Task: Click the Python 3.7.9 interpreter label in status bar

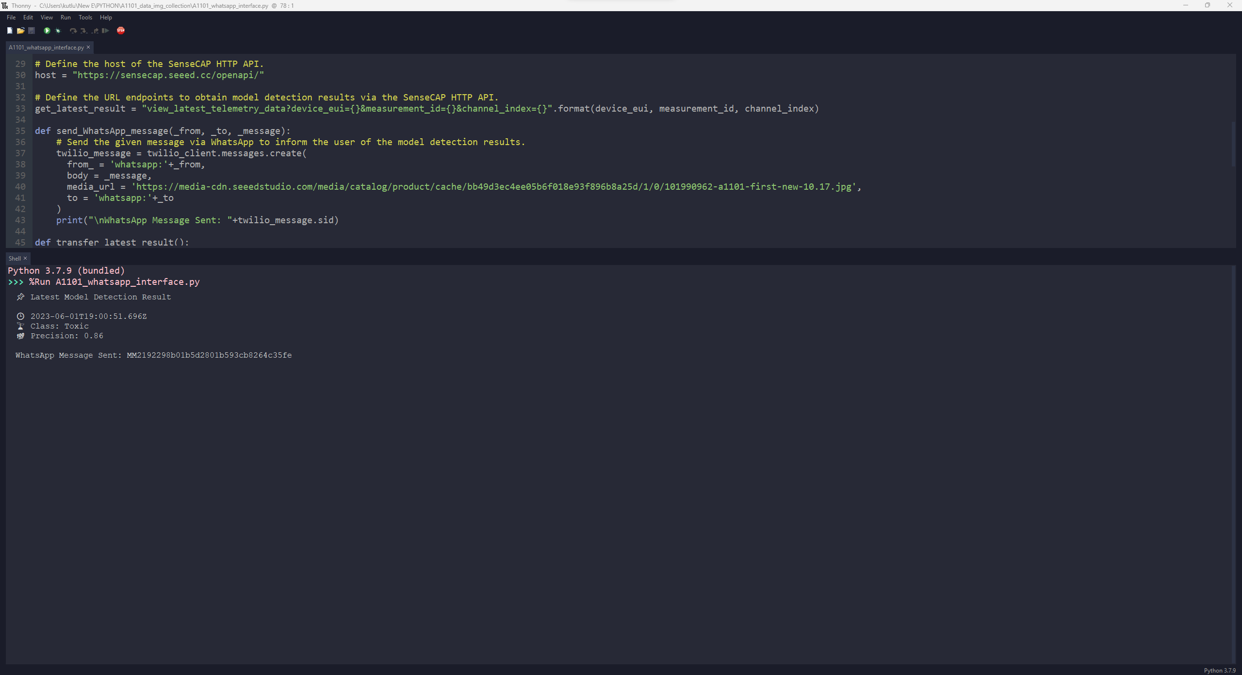Action: [1219, 670]
